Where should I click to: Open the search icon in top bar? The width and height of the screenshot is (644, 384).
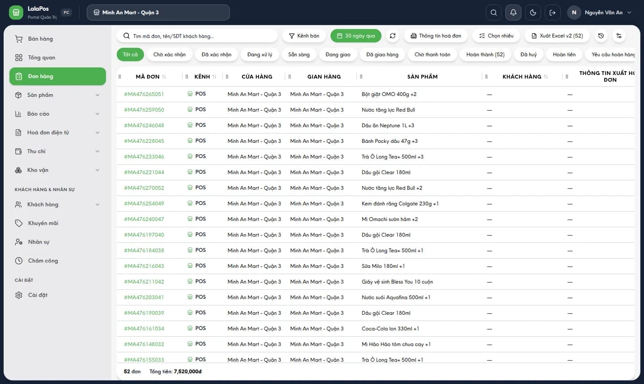point(494,13)
